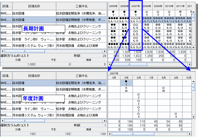Click 設備名称 column header in 長期計画 panel
Viewport: 198px width, 137px height.
(x=34, y=6)
